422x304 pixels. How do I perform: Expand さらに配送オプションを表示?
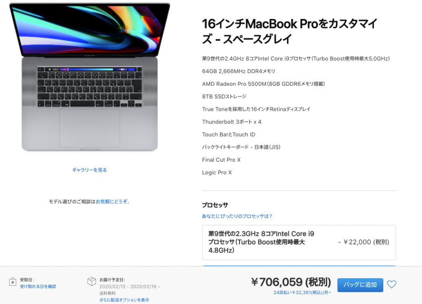click(x=124, y=300)
